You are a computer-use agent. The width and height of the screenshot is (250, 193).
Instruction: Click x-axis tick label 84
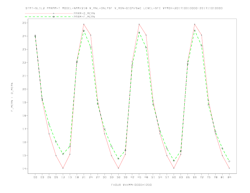(229, 177)
